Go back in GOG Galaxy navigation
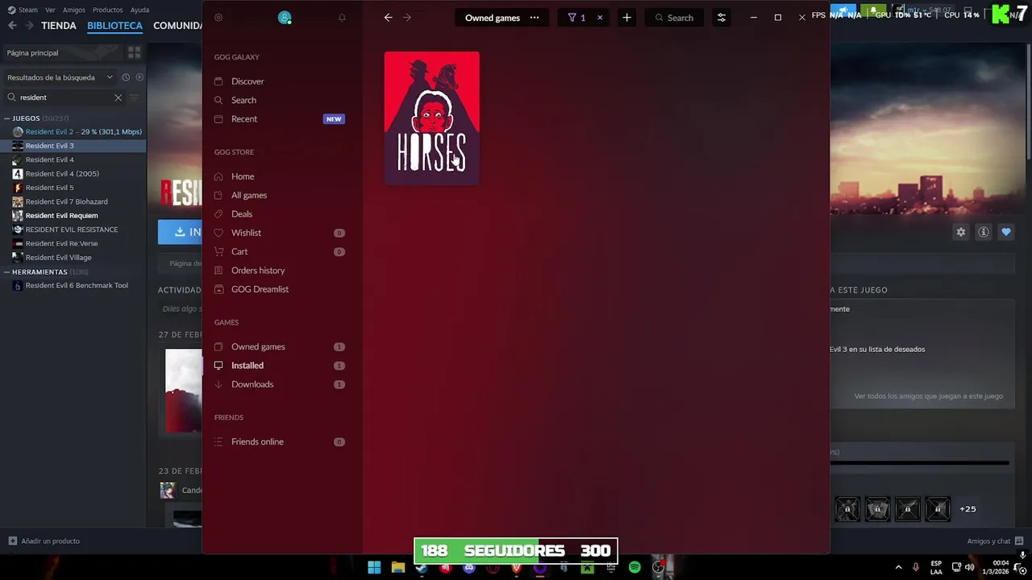The height and width of the screenshot is (580, 1032). [x=388, y=18]
